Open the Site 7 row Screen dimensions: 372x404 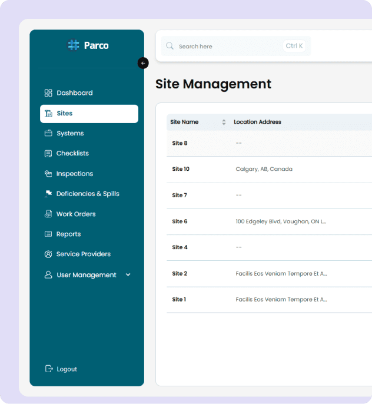269,196
